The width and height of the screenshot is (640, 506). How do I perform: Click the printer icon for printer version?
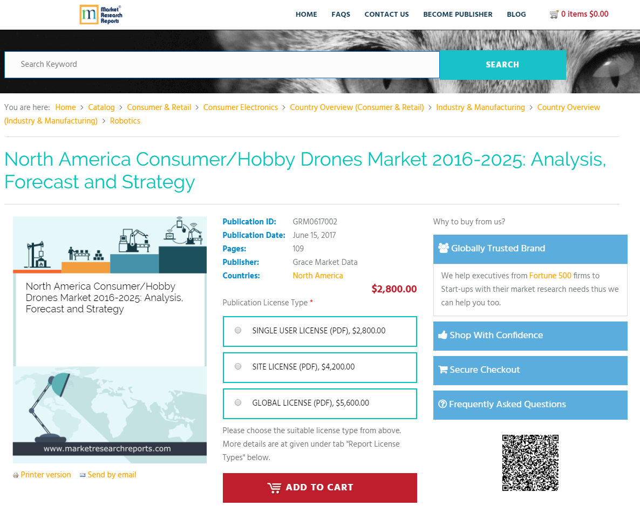[16, 475]
